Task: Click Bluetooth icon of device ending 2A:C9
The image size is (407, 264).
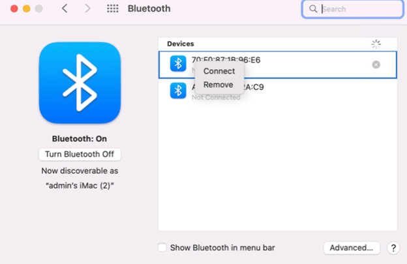Action: (178, 91)
